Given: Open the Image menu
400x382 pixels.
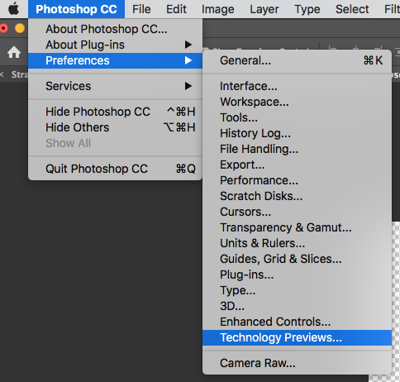Looking at the screenshot, I should point(218,9).
